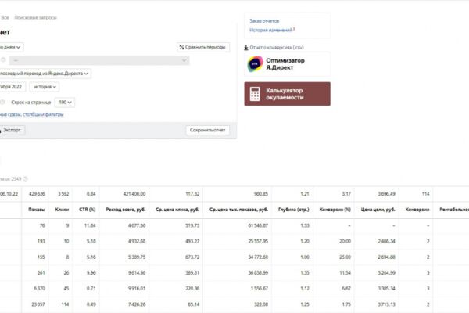Sort by the 'Клики' column header
The height and width of the screenshot is (313, 469).
tap(62, 210)
